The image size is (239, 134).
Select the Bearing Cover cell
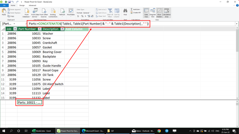click(53, 52)
